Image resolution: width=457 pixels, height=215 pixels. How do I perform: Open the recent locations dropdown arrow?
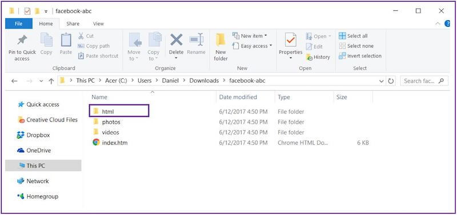click(x=41, y=81)
